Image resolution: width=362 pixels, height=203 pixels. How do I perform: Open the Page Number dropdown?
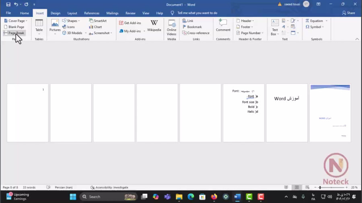click(x=250, y=33)
